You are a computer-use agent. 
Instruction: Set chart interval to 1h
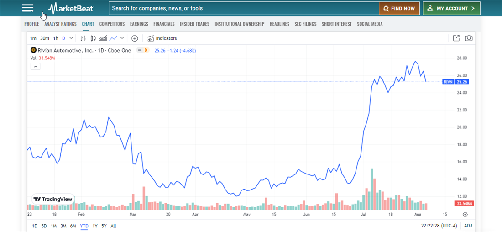56,38
